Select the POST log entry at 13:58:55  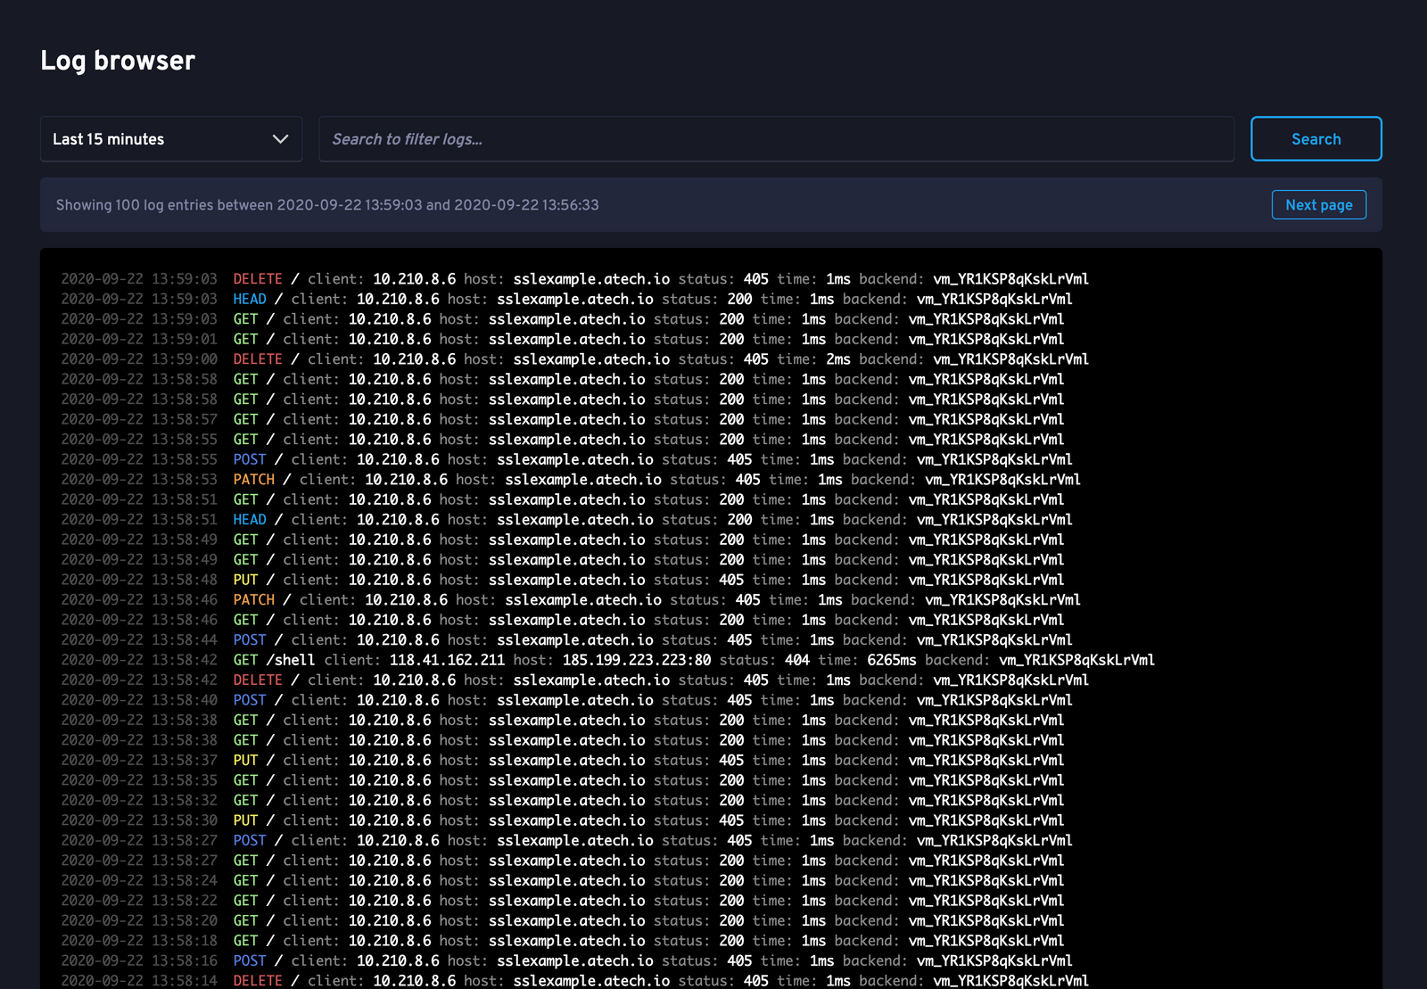pos(566,459)
